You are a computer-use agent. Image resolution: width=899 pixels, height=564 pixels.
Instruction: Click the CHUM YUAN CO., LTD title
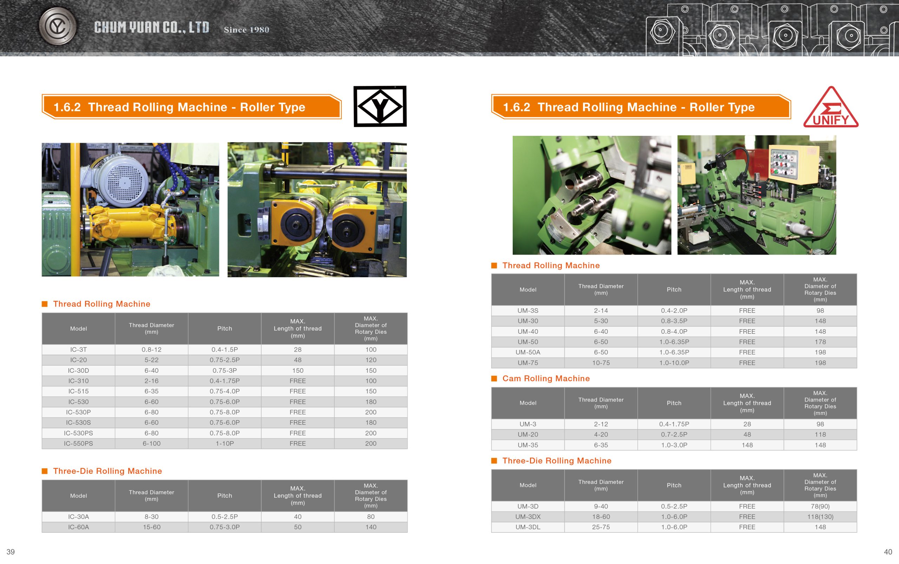coord(151,28)
